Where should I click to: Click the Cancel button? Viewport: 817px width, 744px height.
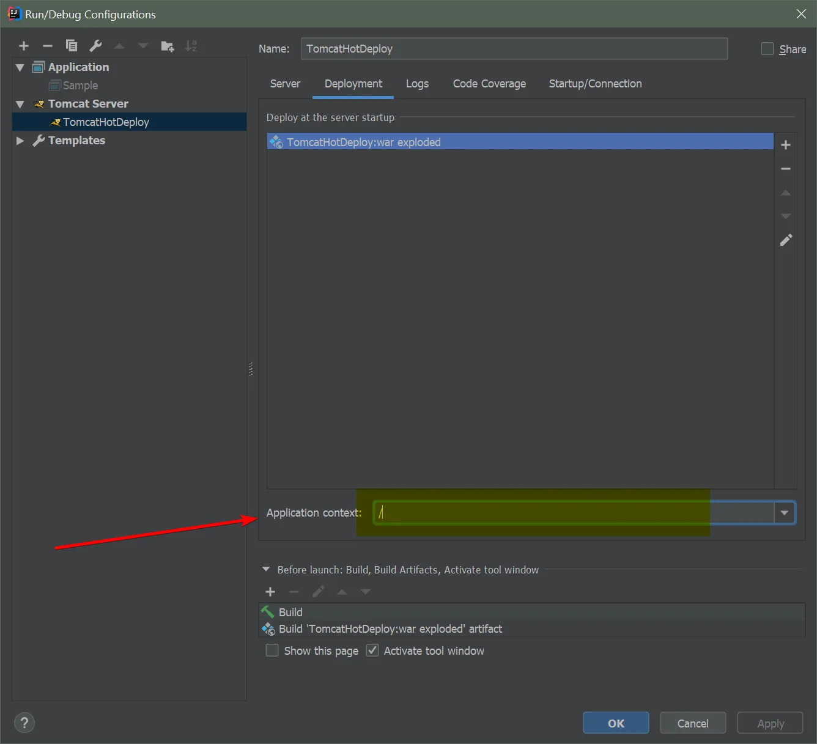(693, 723)
